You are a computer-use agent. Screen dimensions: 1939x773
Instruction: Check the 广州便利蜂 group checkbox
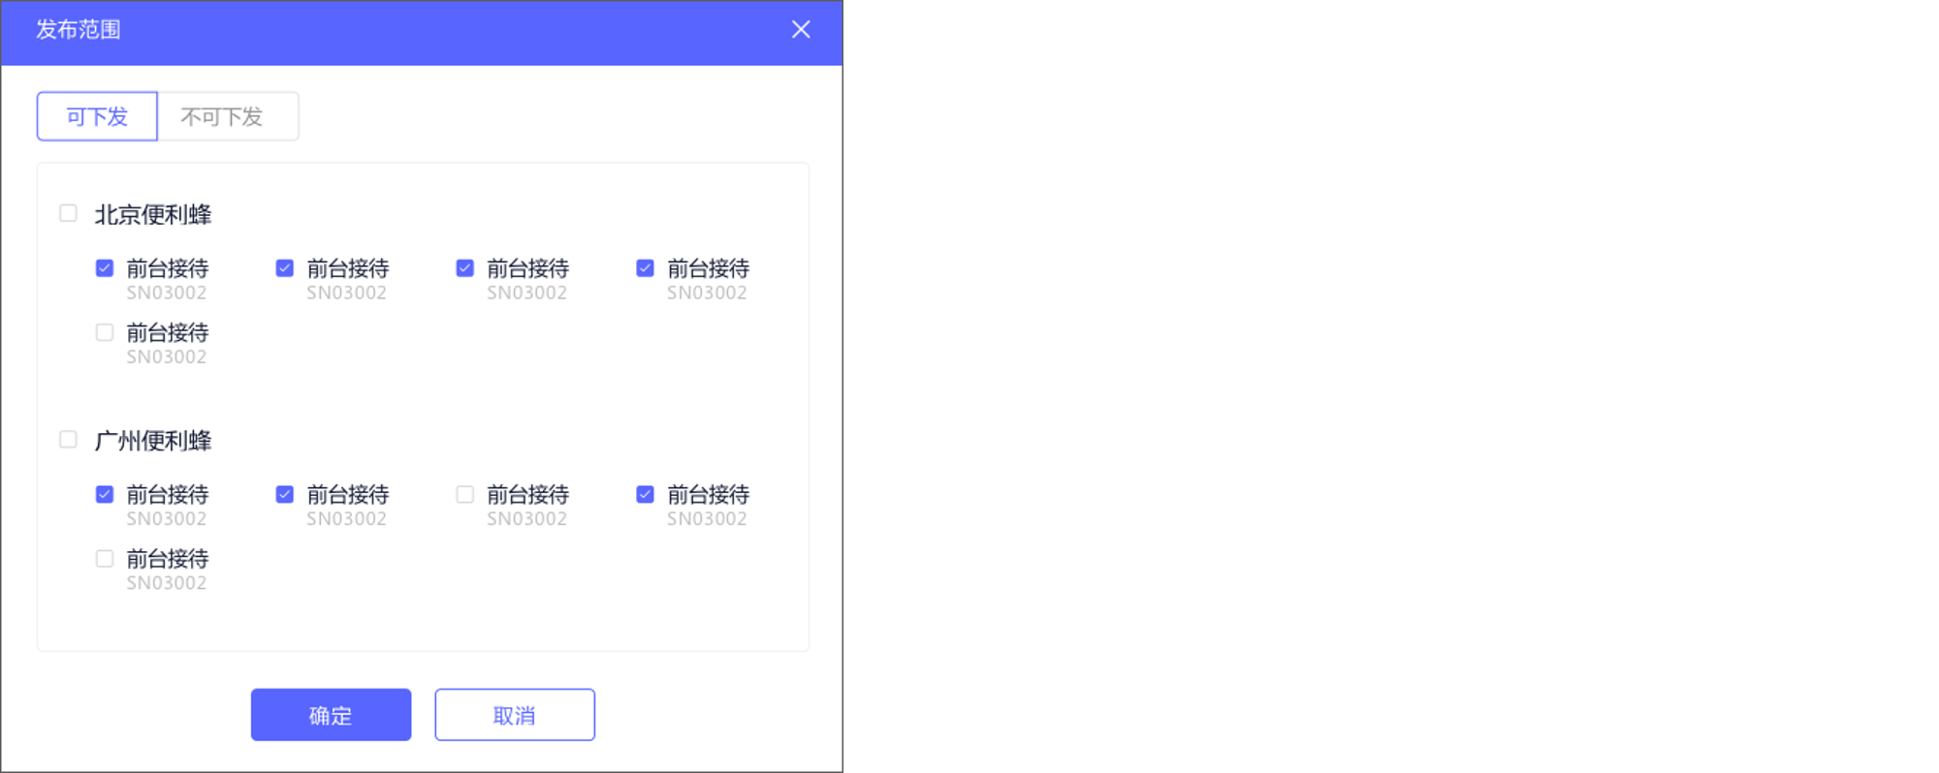(68, 440)
